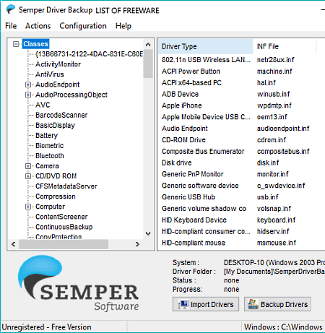Expand the AudioEndpoint tree node
The height and width of the screenshot is (333, 325).
28,85
